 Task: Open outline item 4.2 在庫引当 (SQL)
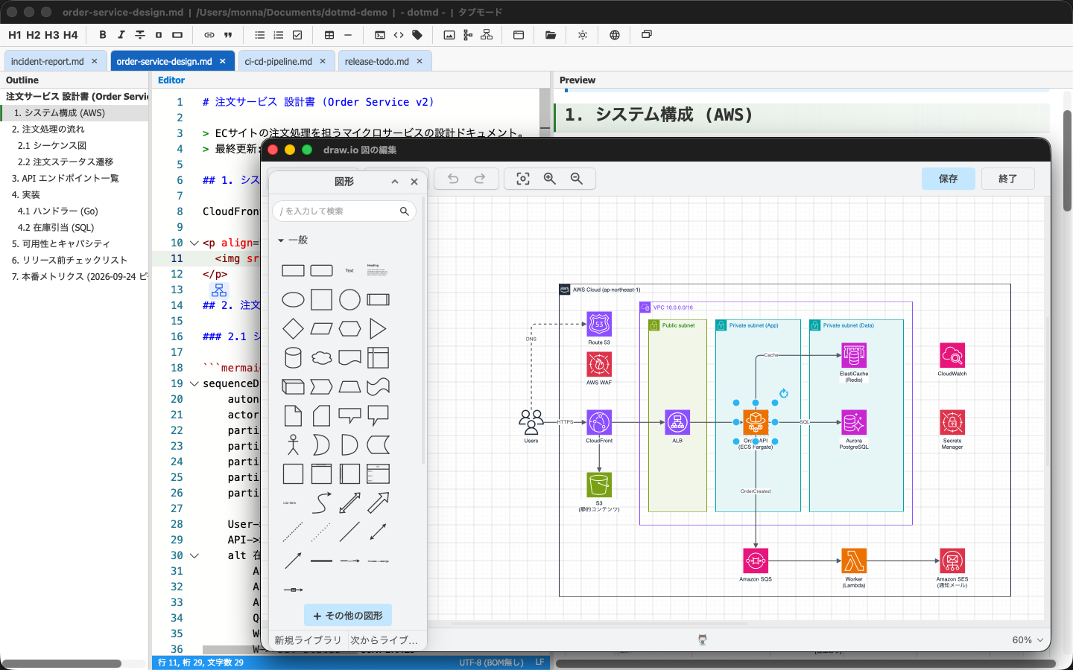(56, 227)
